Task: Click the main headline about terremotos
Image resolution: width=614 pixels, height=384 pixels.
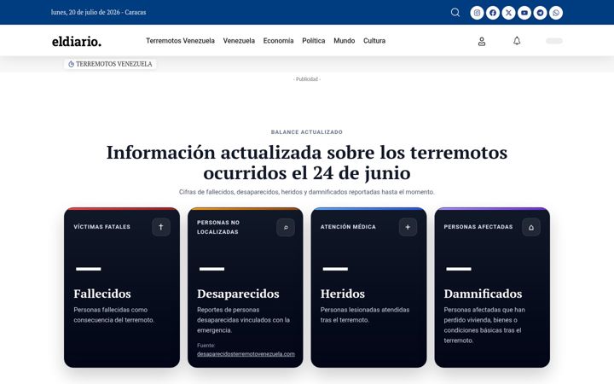Action: point(307,163)
